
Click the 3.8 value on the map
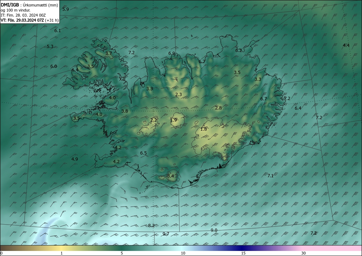coord(125,111)
